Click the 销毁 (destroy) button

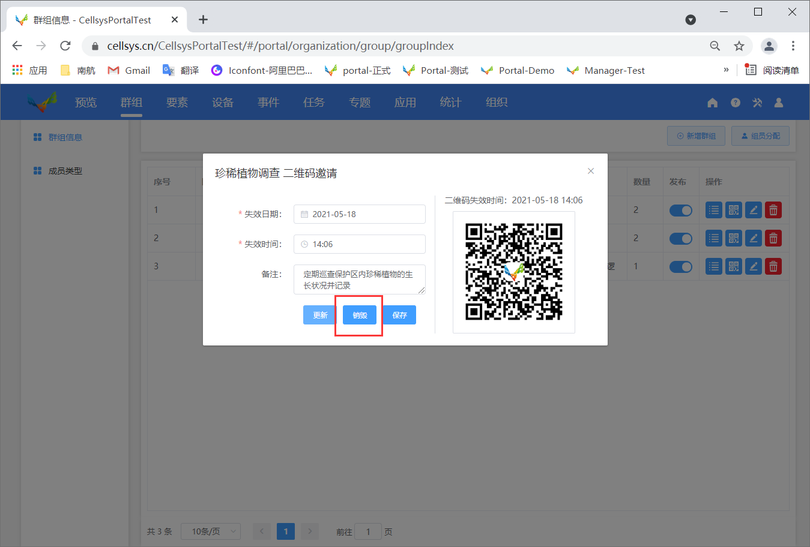(x=360, y=315)
